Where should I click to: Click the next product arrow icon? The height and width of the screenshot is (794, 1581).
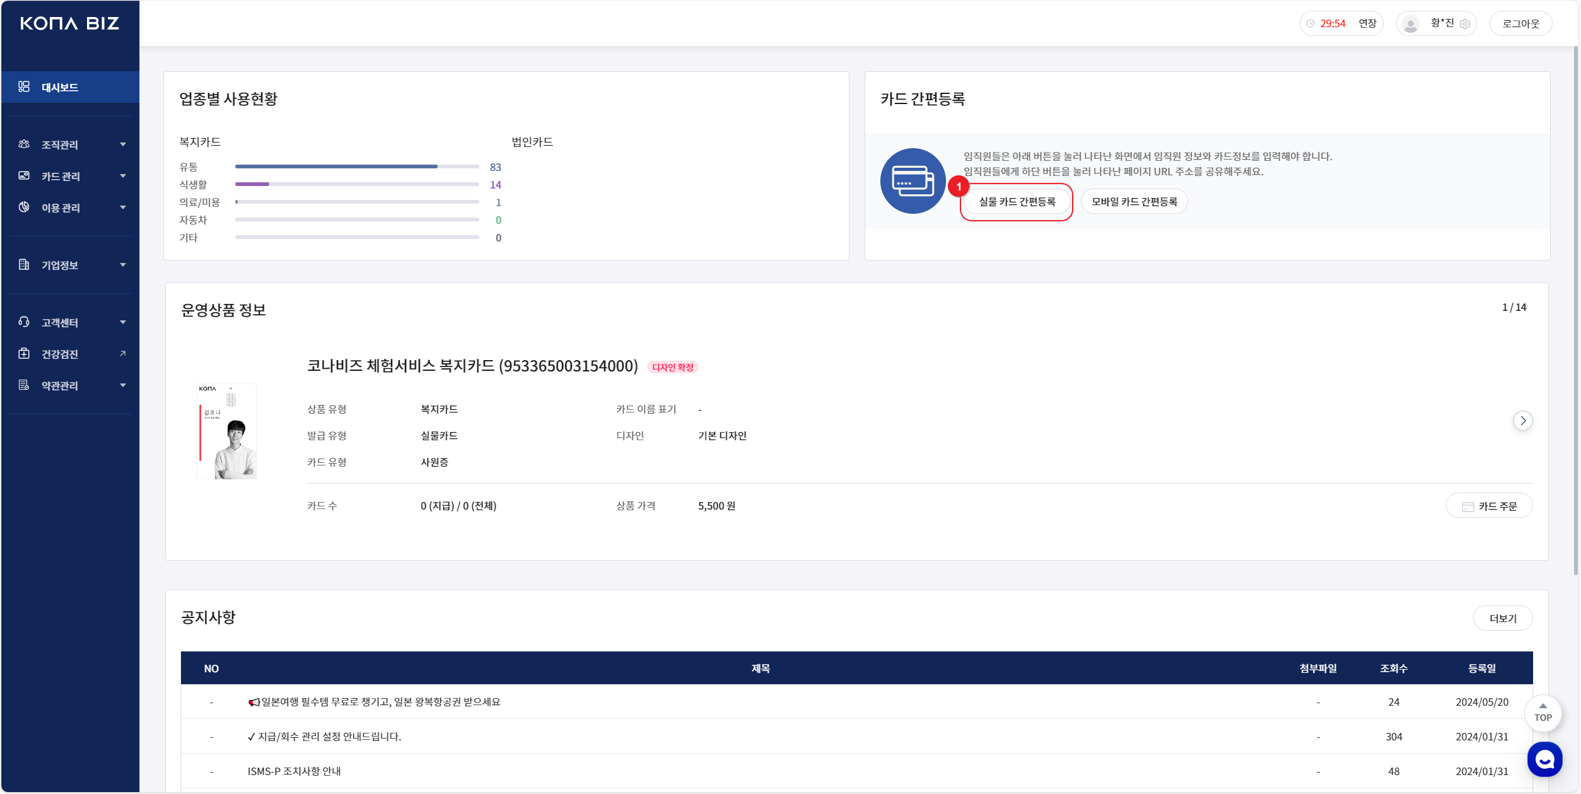pyautogui.click(x=1522, y=421)
